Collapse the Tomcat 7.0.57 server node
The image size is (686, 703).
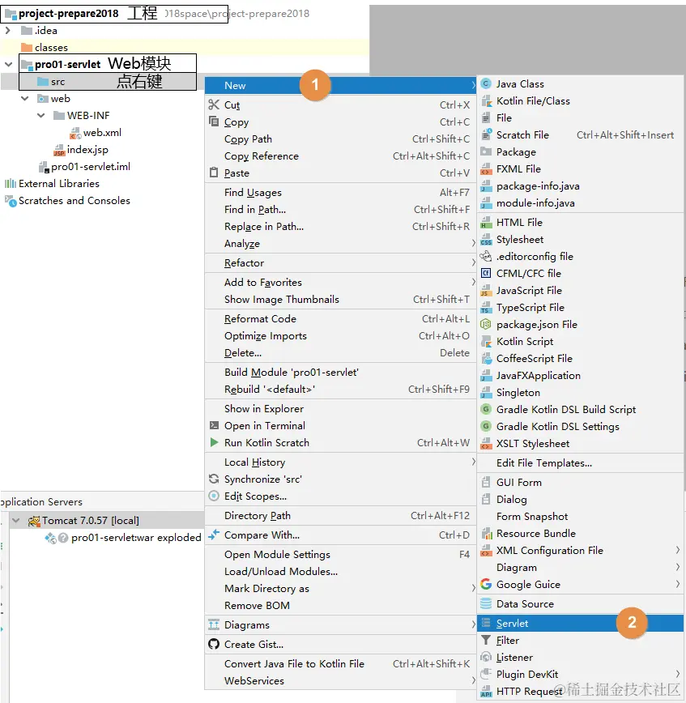16,521
